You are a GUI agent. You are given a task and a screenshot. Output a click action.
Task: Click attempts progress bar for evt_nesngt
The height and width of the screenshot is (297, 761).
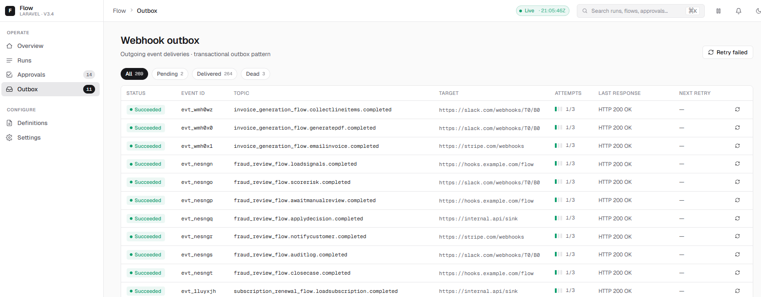tap(559, 273)
